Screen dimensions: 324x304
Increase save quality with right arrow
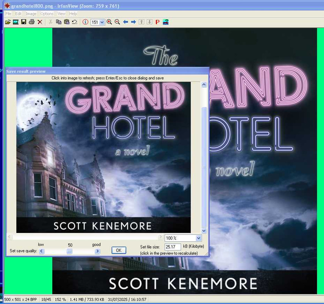[x=97, y=251]
